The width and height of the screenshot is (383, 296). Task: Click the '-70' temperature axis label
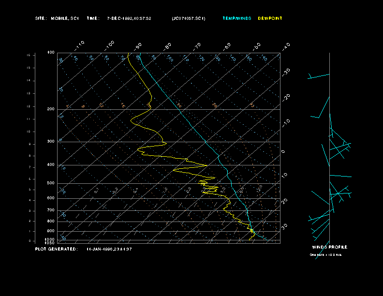[x=197, y=46]
